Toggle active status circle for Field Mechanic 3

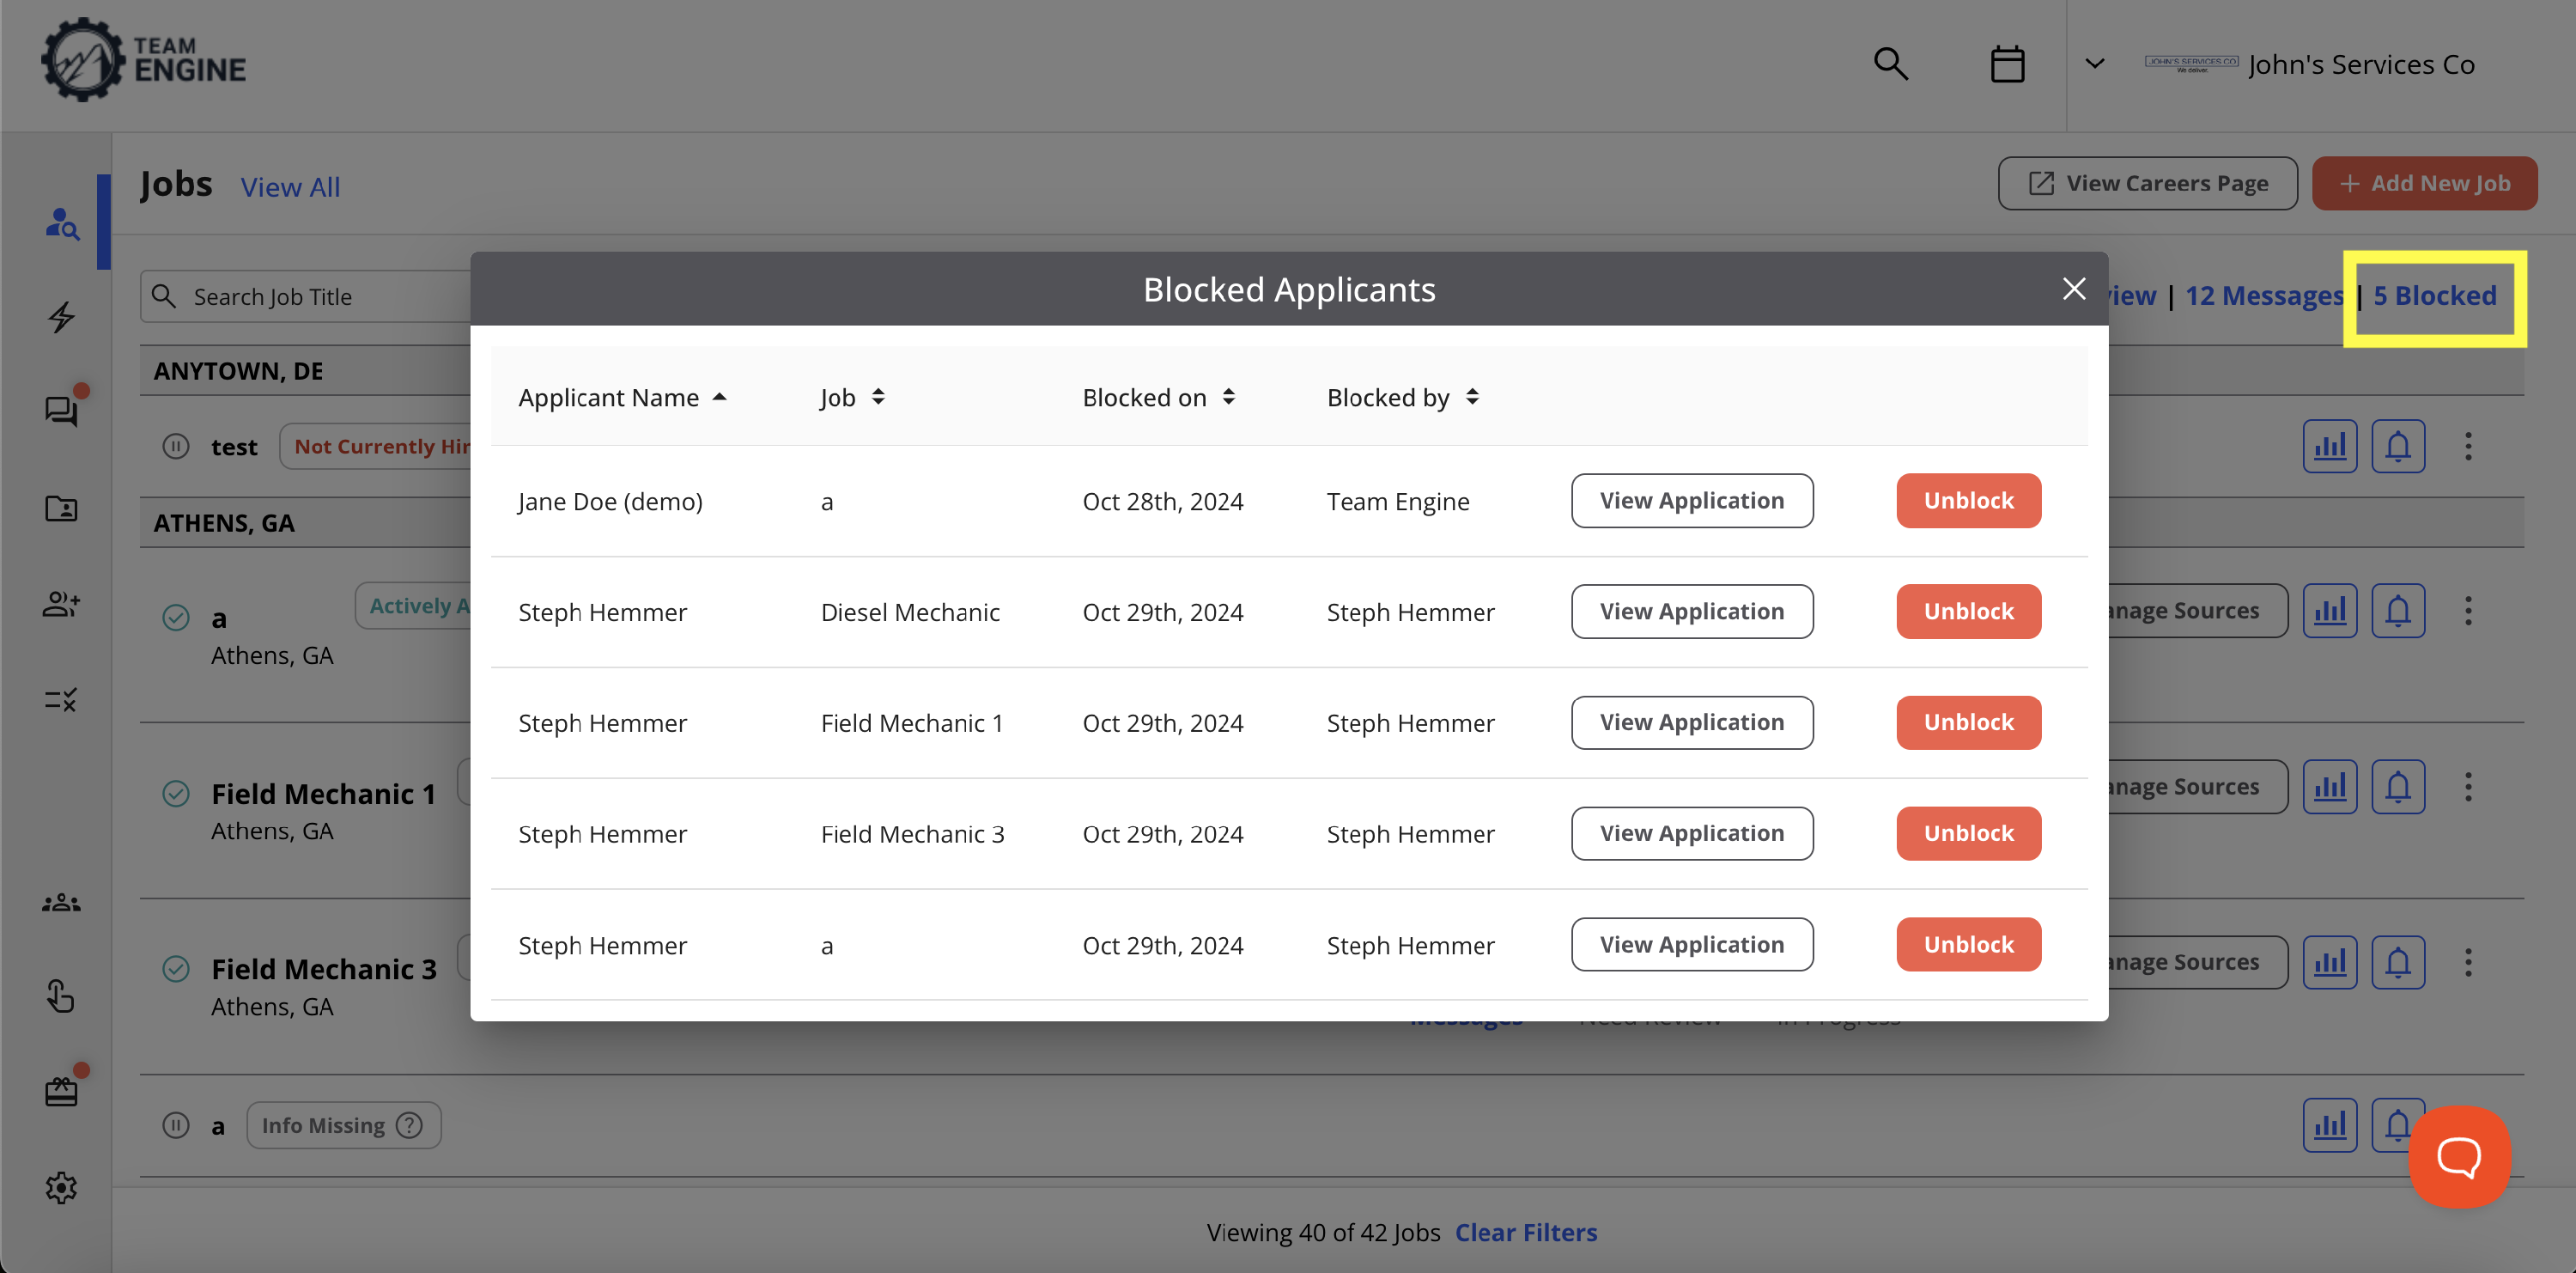[176, 969]
